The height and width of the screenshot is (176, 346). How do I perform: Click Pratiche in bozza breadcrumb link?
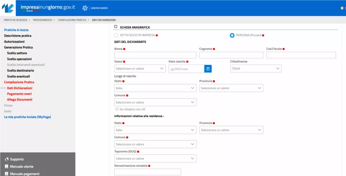pyautogui.click(x=15, y=20)
